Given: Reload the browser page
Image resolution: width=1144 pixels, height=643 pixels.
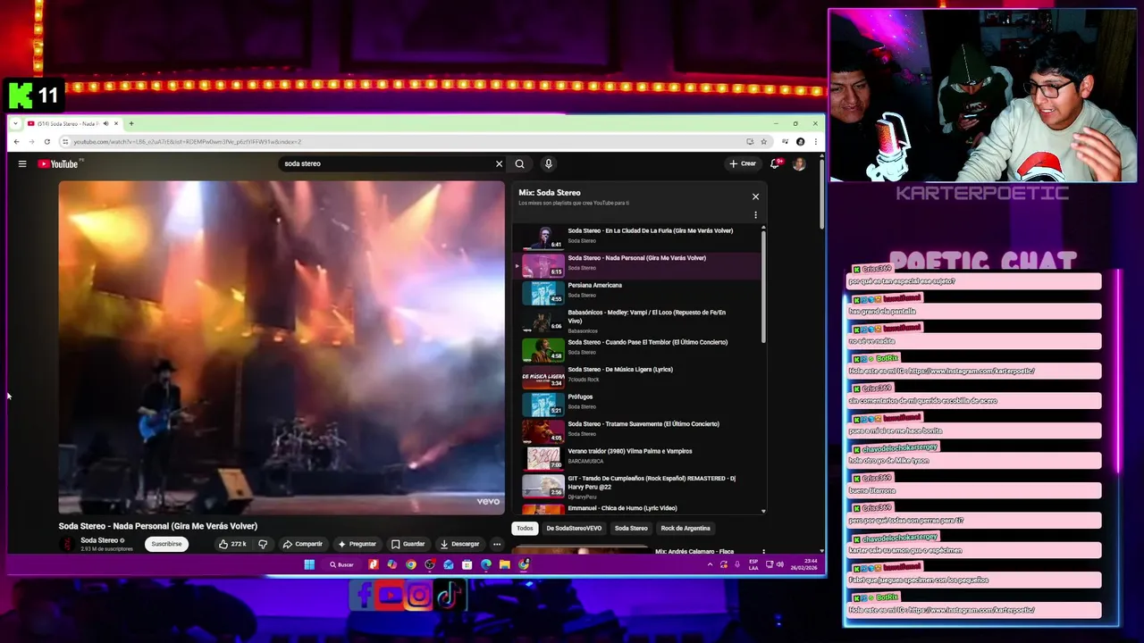Looking at the screenshot, I should pos(46,141).
